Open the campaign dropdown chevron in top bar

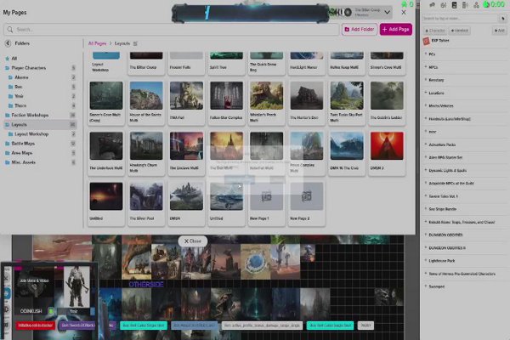[x=387, y=13]
